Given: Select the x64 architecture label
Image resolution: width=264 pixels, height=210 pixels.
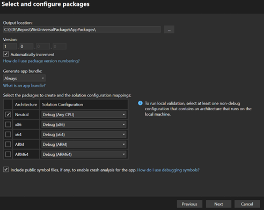Looking at the screenshot, I should click(x=18, y=134).
